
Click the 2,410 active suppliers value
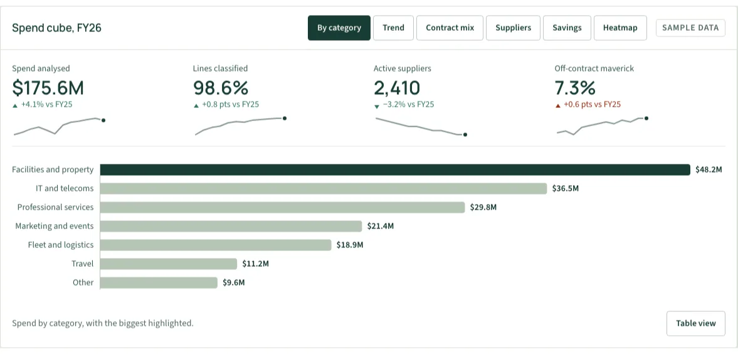tap(398, 88)
